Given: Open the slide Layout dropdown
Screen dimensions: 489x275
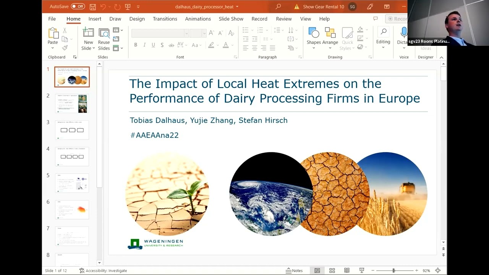Looking at the screenshot, I should coord(118,30).
